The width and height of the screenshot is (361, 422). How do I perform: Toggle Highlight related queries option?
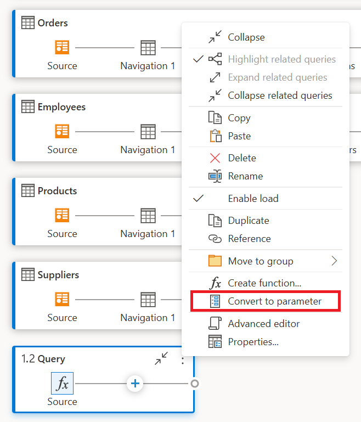[x=281, y=59]
